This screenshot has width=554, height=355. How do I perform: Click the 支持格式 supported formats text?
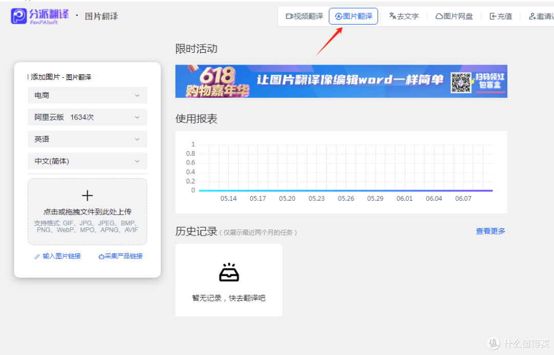(87, 226)
